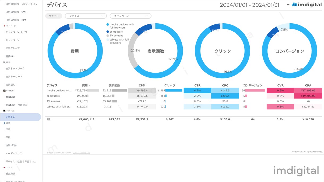
Task: Go to YouTube 視聴状況 page in sidebar
Action: pyautogui.click(x=16, y=105)
